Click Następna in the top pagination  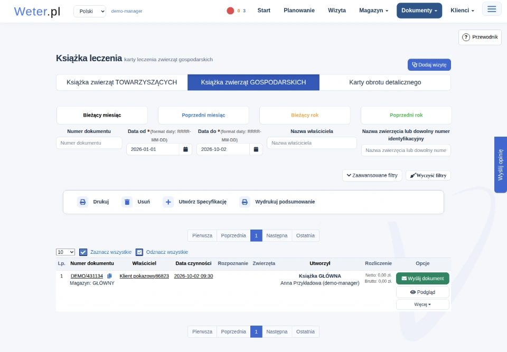pyautogui.click(x=277, y=236)
